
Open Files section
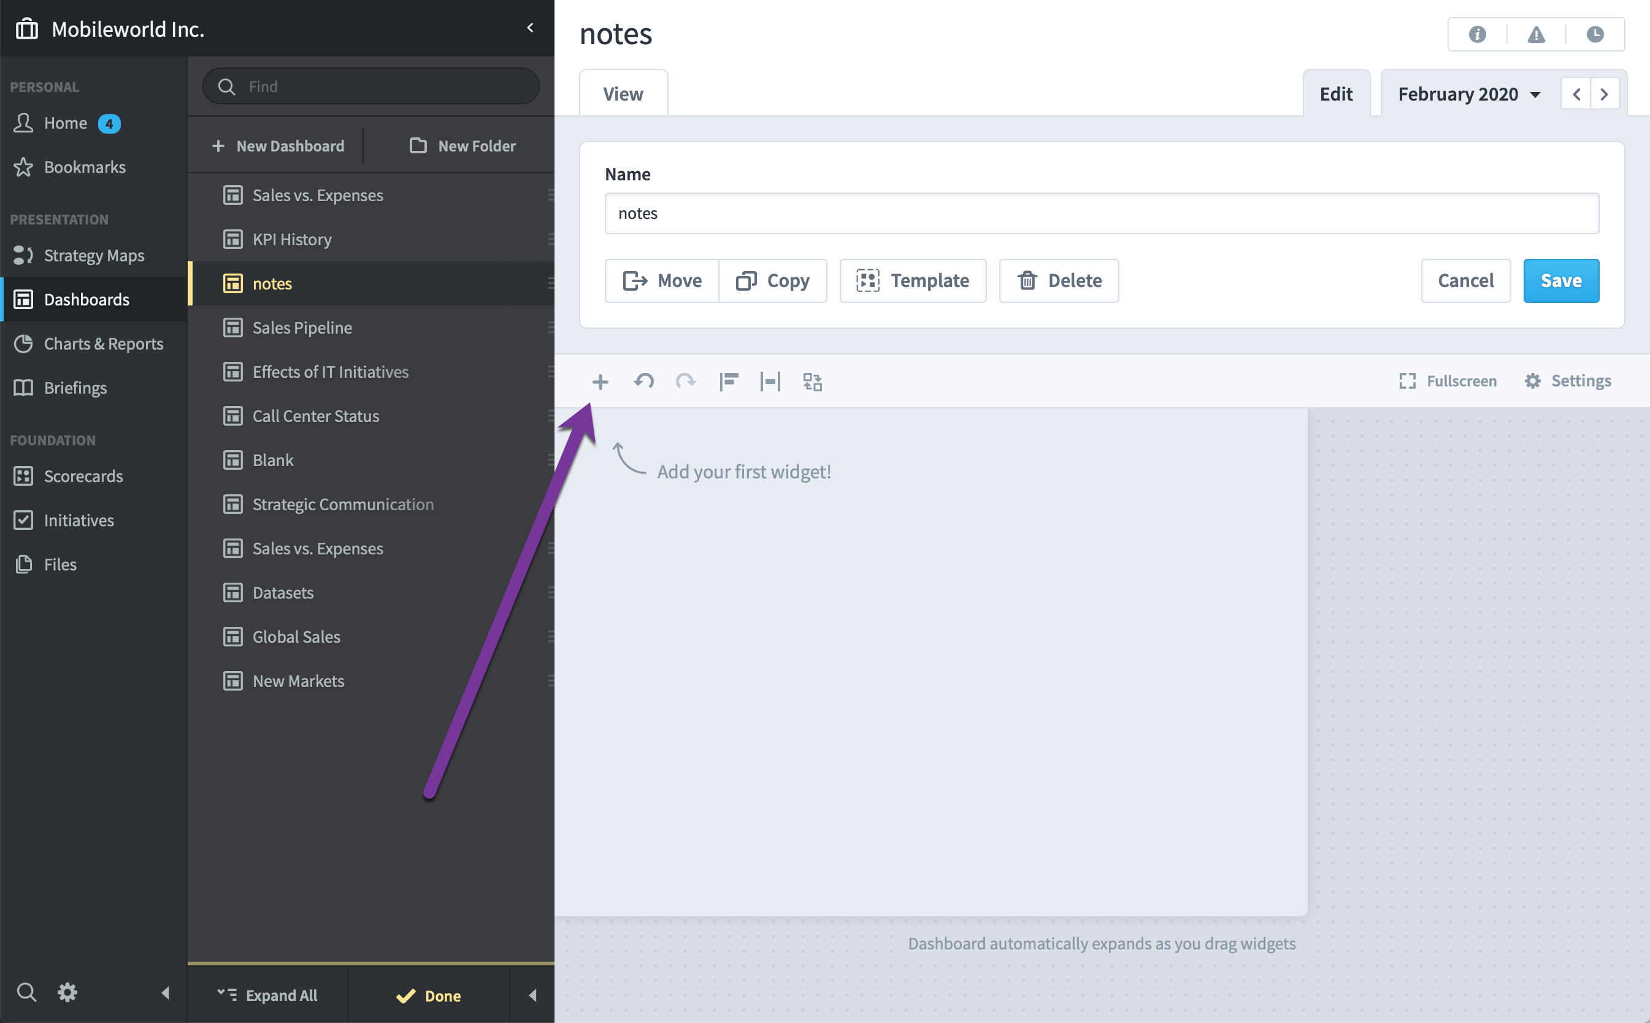click(93, 564)
